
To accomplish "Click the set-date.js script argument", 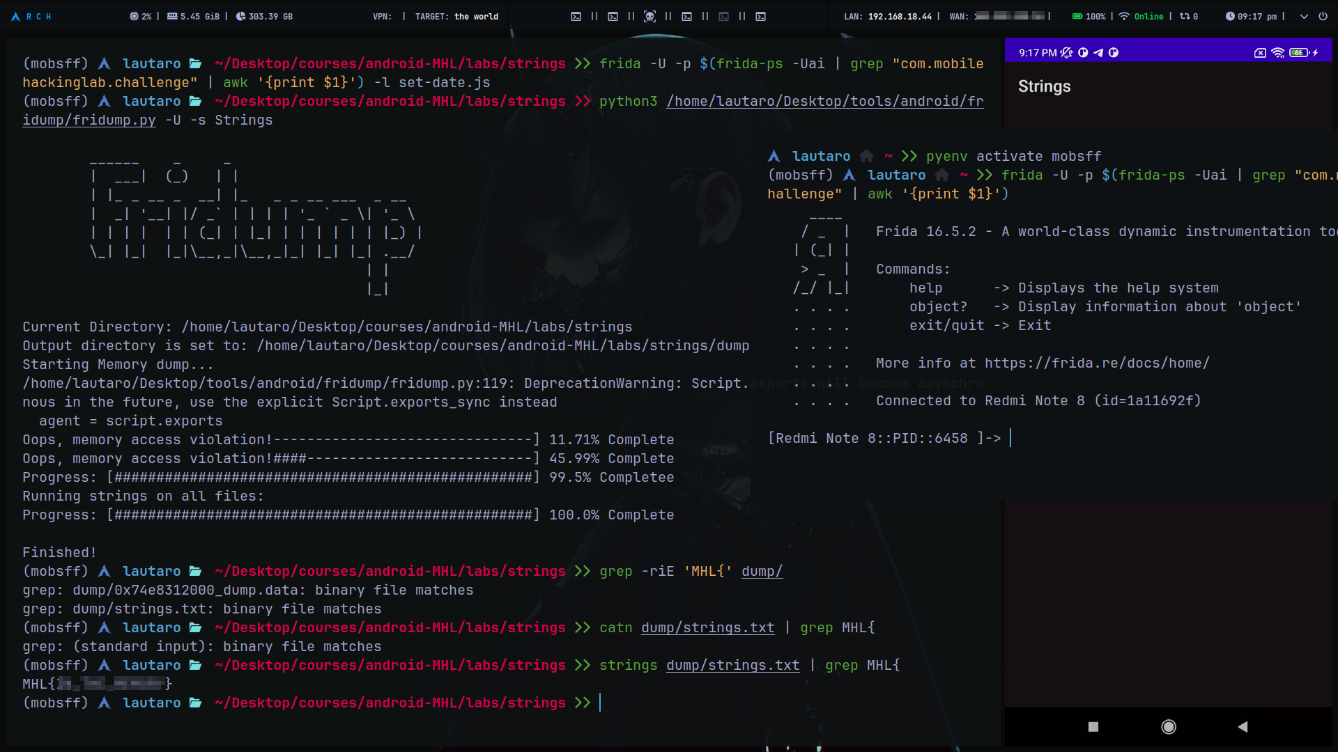I will pos(444,82).
